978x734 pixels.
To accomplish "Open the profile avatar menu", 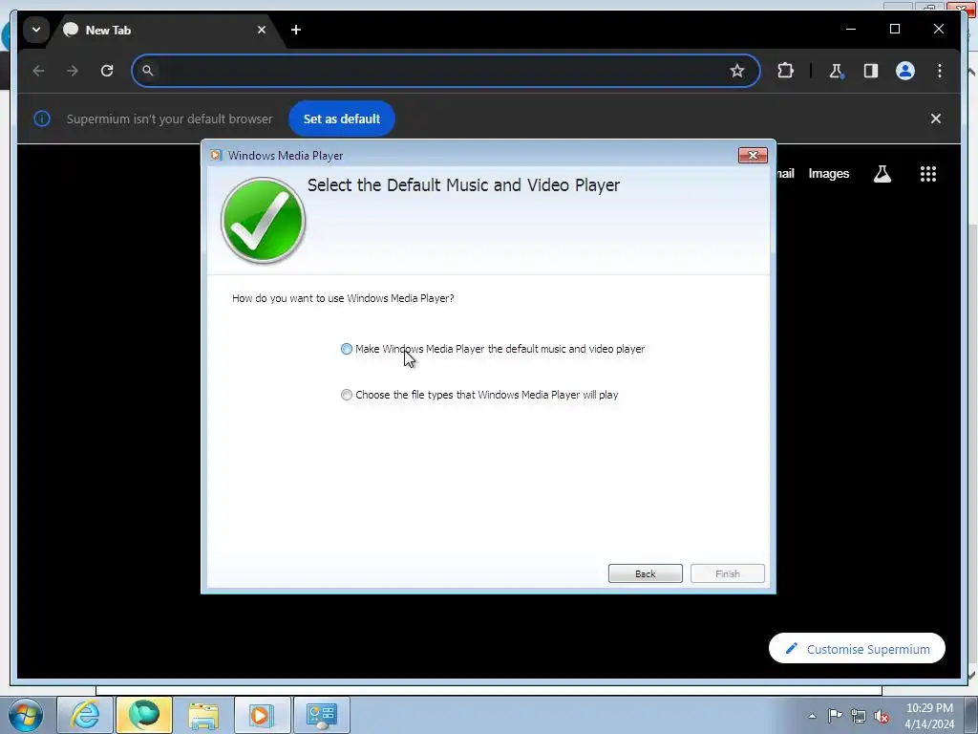I will 905,71.
